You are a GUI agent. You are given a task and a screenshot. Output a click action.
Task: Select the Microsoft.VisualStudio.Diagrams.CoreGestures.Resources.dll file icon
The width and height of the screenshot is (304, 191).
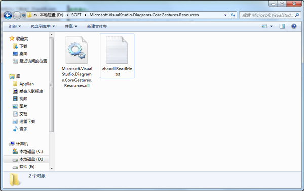point(77,50)
